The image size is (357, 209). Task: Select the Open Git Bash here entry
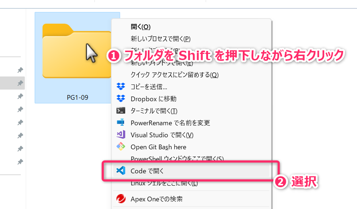[158, 147]
